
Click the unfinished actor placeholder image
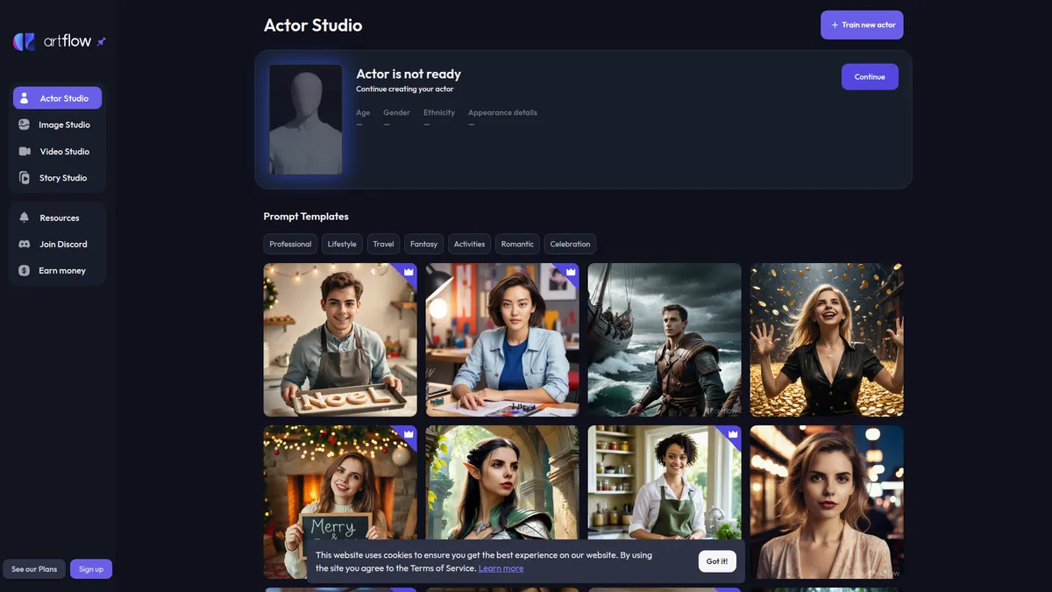click(306, 119)
